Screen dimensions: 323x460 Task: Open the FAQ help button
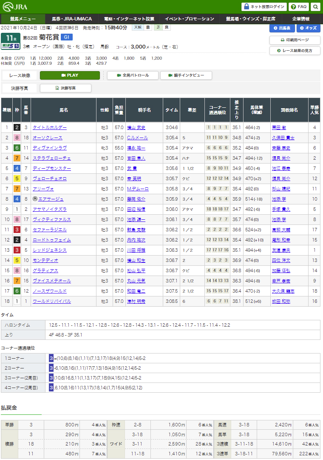(299, 7)
